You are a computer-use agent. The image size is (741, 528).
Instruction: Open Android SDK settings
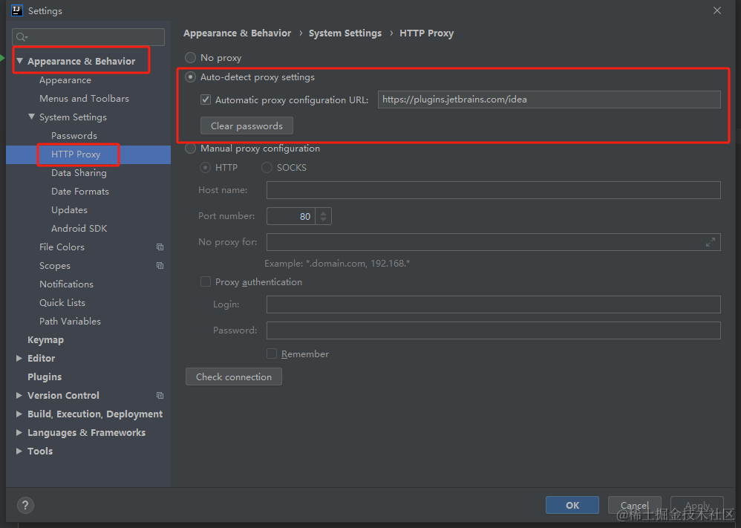tap(79, 228)
